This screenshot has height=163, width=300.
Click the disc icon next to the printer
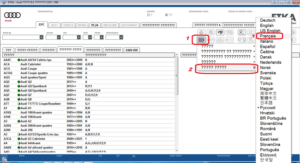(x=211, y=32)
